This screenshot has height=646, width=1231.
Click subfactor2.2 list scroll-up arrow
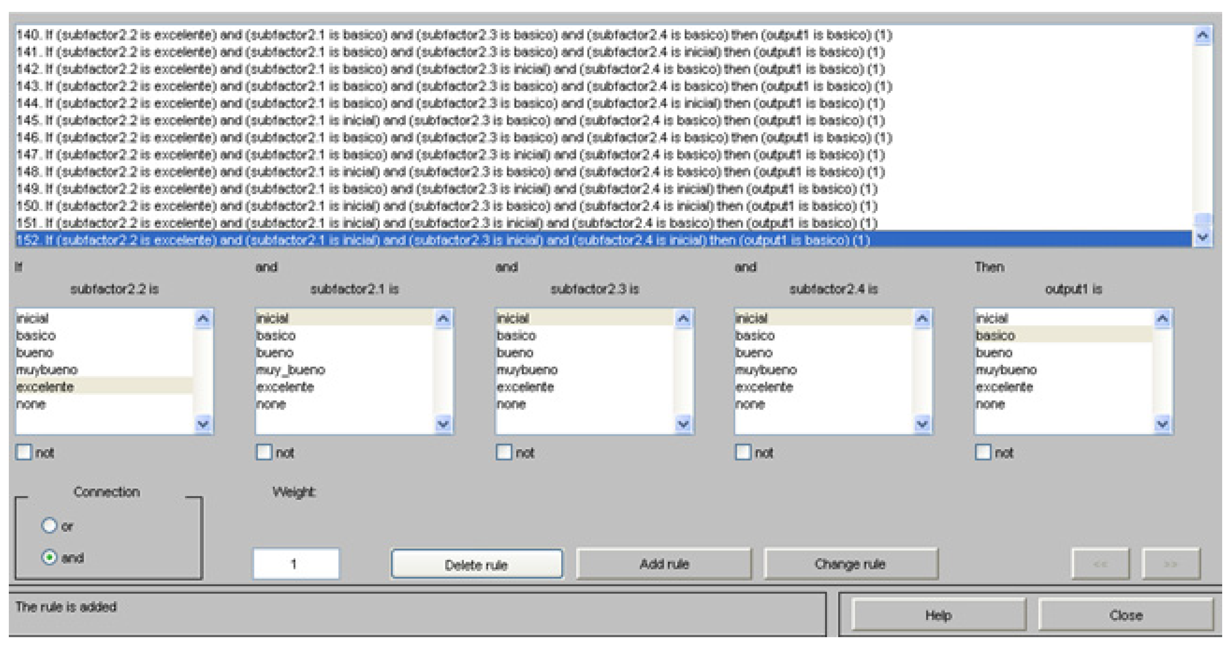[x=203, y=319]
